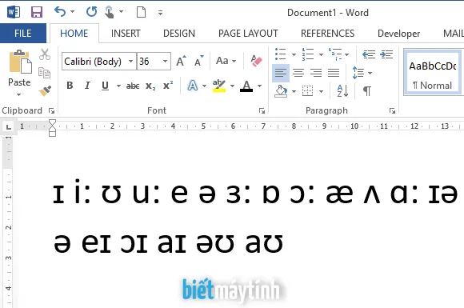Viewport: 464px width, 308px height.
Task: Switch to the INSERT tab
Action: (x=126, y=33)
